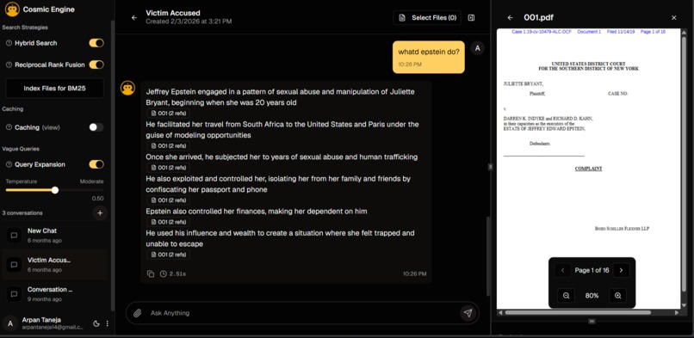Image resolution: width=694 pixels, height=338 pixels.
Task: Click the Reciprocal Rank Fusion help icon
Action: point(9,65)
